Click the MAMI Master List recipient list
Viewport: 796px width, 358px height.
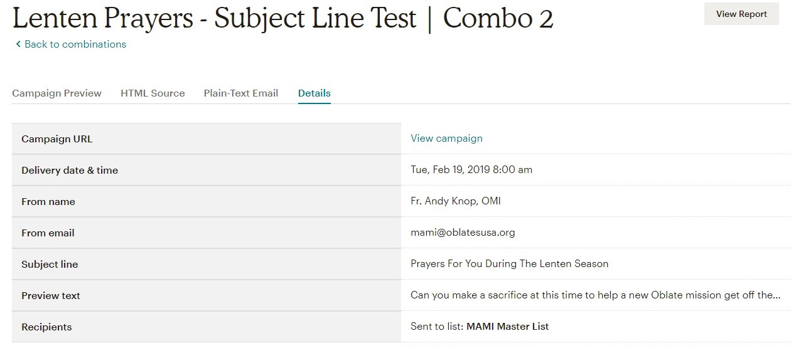click(507, 327)
